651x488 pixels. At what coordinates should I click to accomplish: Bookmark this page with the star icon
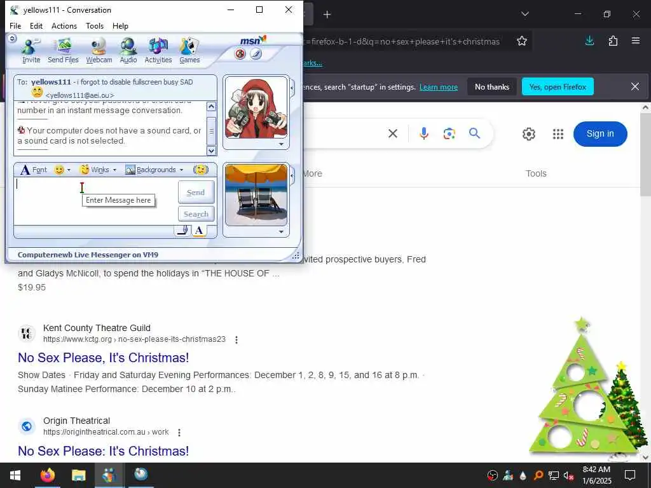[x=522, y=41]
